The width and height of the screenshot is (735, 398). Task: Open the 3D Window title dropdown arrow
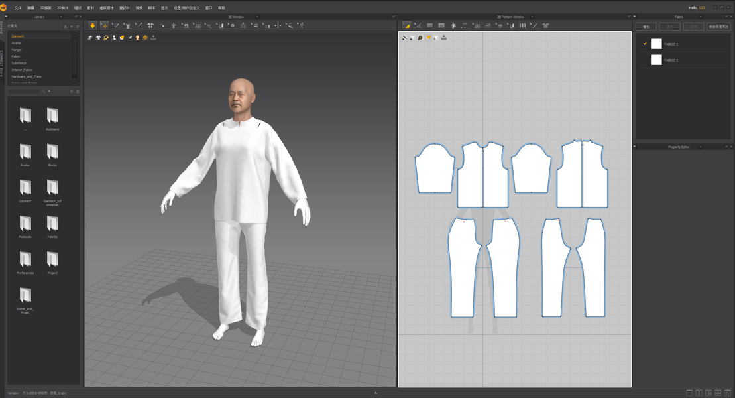tap(257, 17)
